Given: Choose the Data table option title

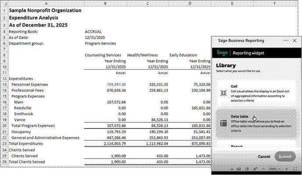Looking at the screenshot, I should 239,117.
